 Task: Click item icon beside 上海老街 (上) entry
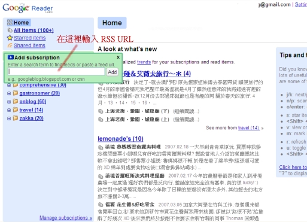[x=101, y=120]
